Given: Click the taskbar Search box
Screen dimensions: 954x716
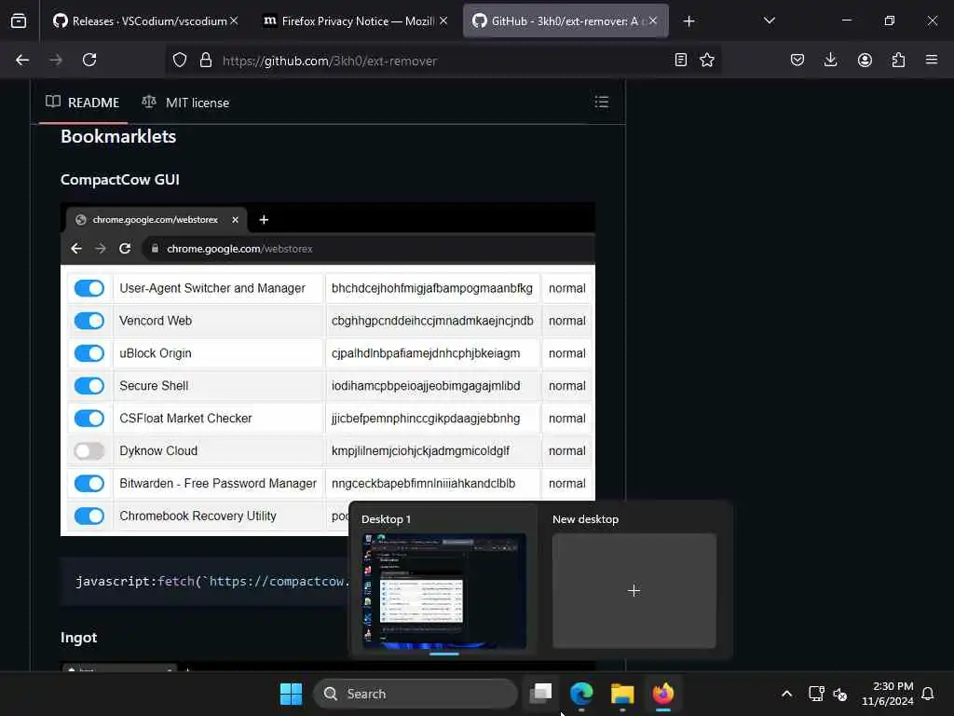Looking at the screenshot, I should [415, 694].
